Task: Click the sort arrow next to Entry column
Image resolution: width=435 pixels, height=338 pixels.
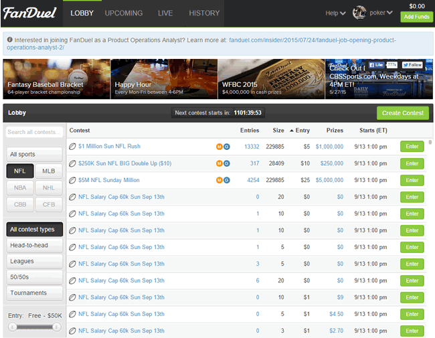Action: click(292, 131)
